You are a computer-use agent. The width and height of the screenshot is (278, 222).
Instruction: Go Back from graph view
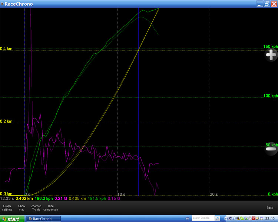coord(270,208)
